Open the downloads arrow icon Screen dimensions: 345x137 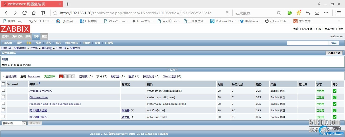click(317, 13)
